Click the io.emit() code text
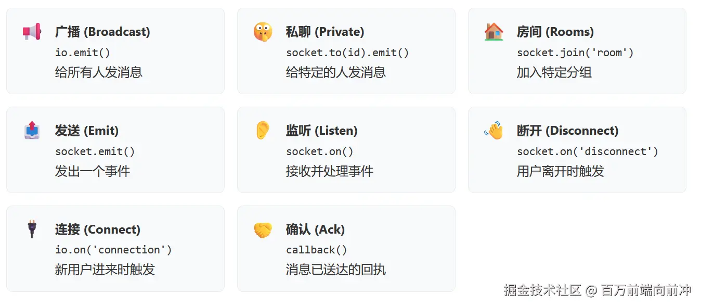This screenshot has height=307, width=701. pos(83,53)
